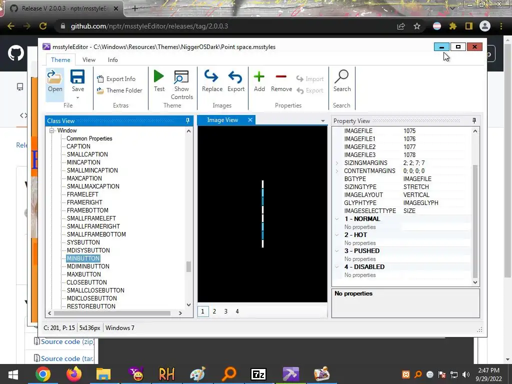
Task: Expand the Save dropdown arrow
Action: click(x=77, y=97)
